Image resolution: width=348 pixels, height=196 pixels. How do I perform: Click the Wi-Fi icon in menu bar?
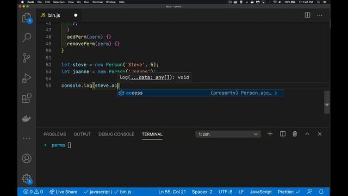point(275,2)
